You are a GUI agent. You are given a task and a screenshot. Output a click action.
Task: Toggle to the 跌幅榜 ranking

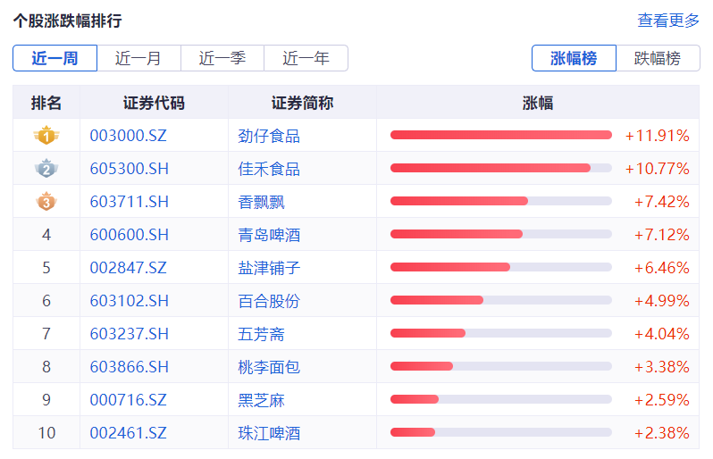click(x=658, y=58)
